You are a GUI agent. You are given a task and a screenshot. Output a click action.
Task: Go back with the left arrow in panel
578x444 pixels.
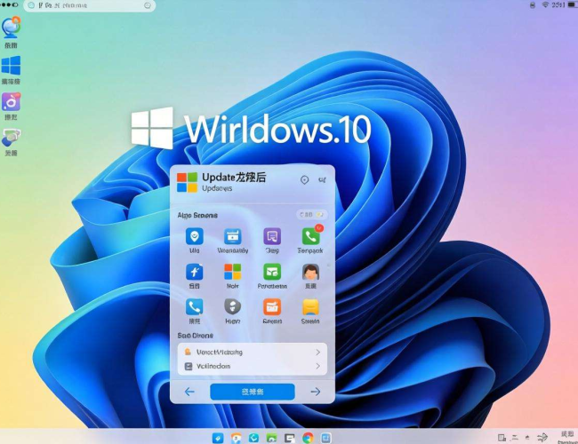pyautogui.click(x=189, y=392)
